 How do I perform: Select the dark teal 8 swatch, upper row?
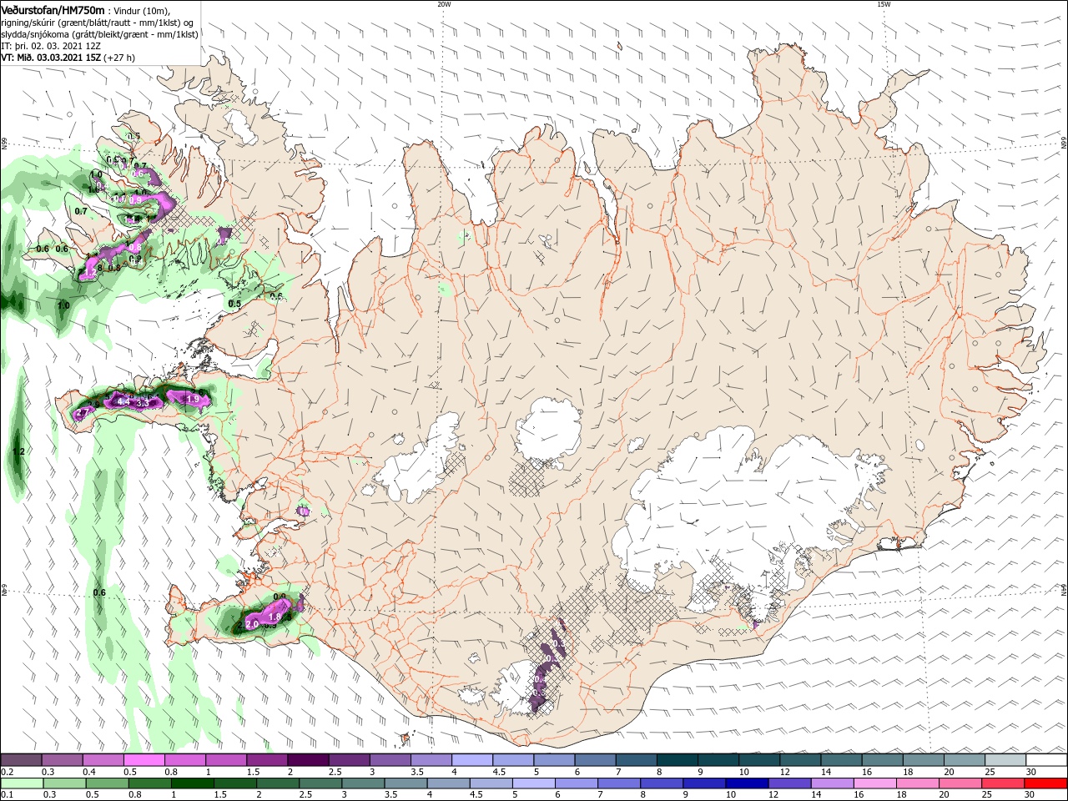[x=676, y=759]
